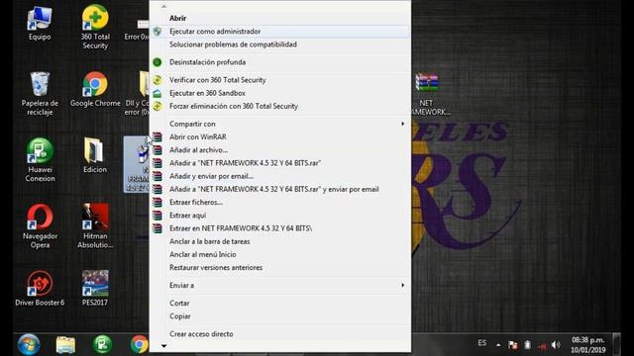Choose Crear acceso directo
The height and width of the screenshot is (356, 634).
click(280, 334)
